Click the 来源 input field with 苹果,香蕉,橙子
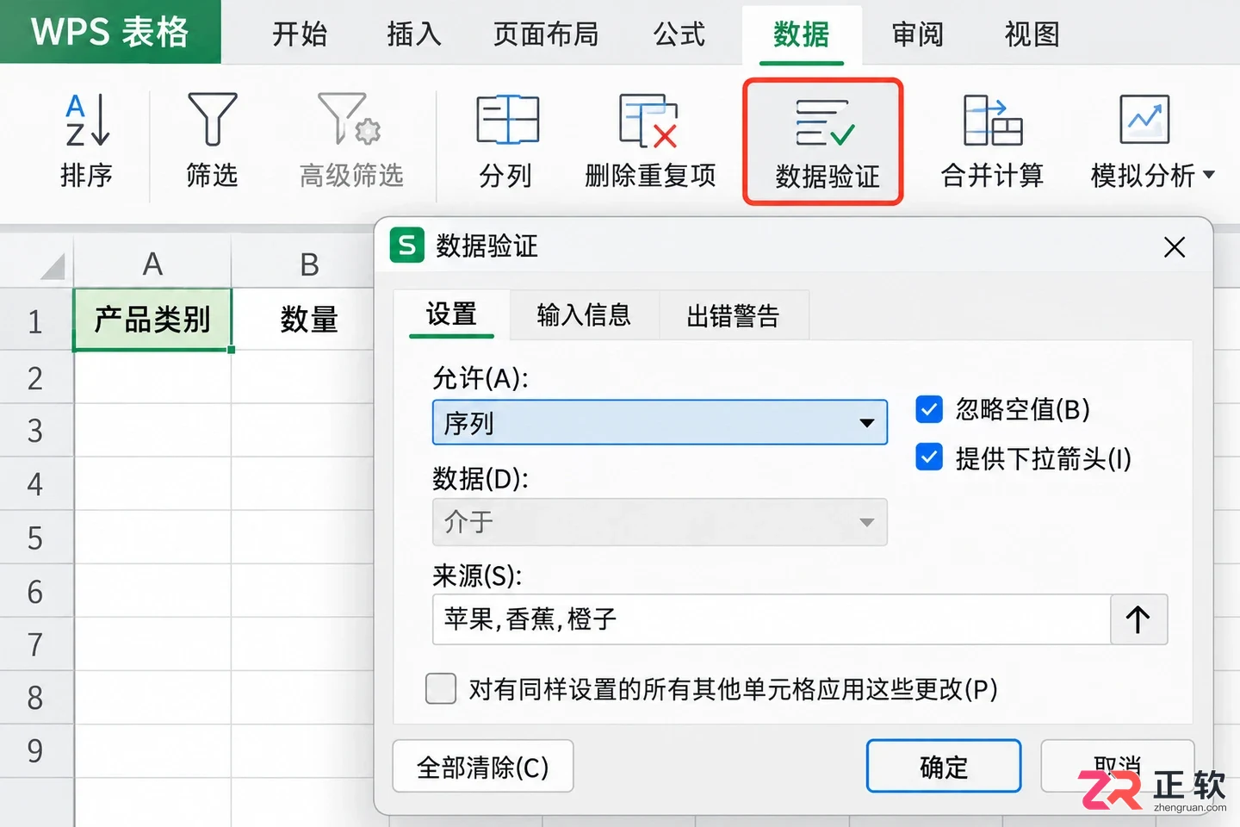 point(772,619)
